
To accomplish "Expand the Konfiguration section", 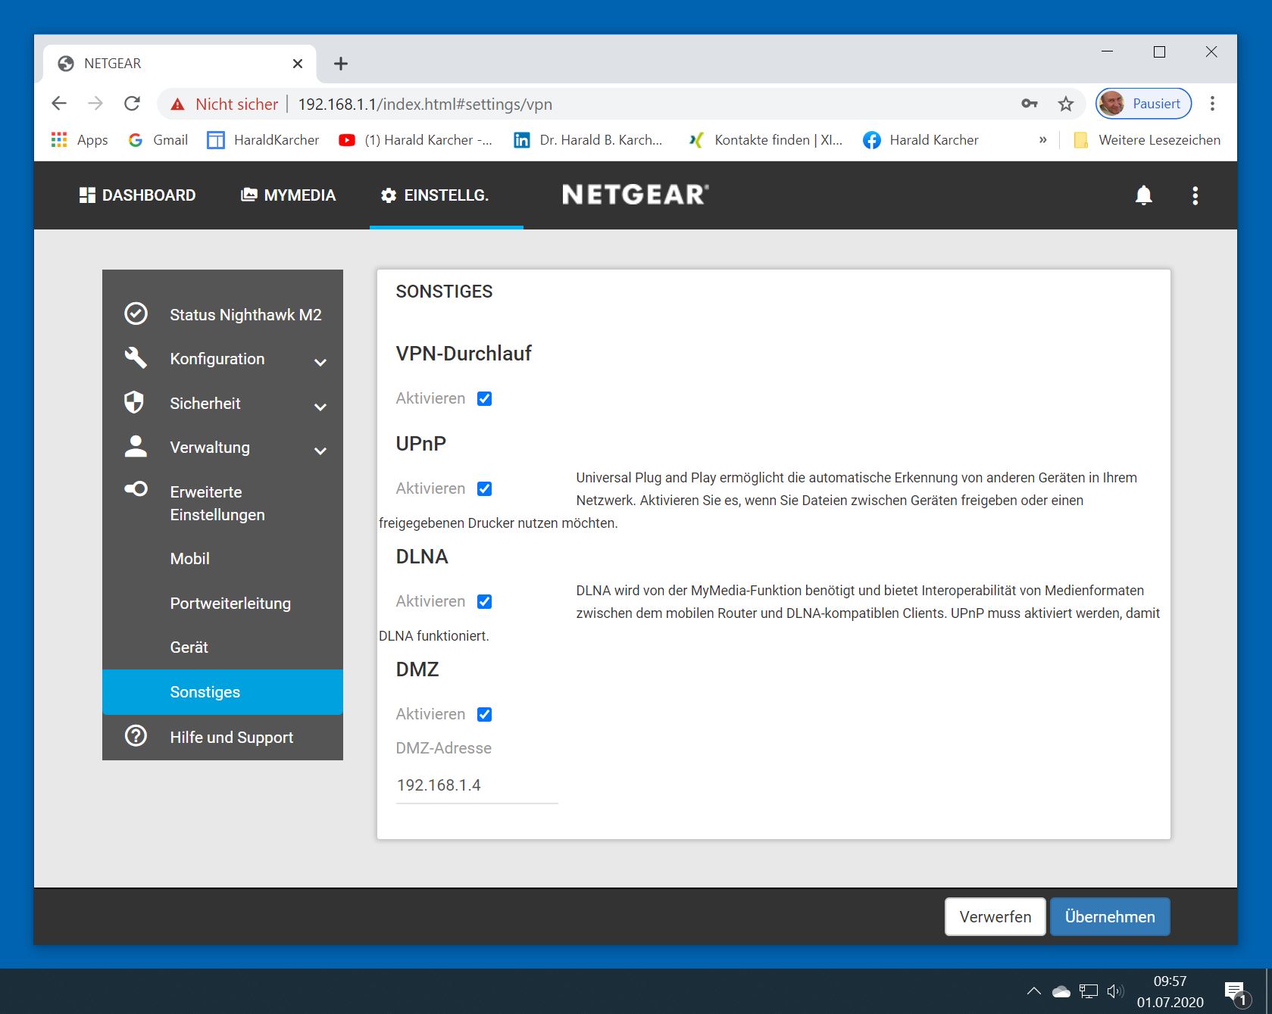I will [x=320, y=361].
